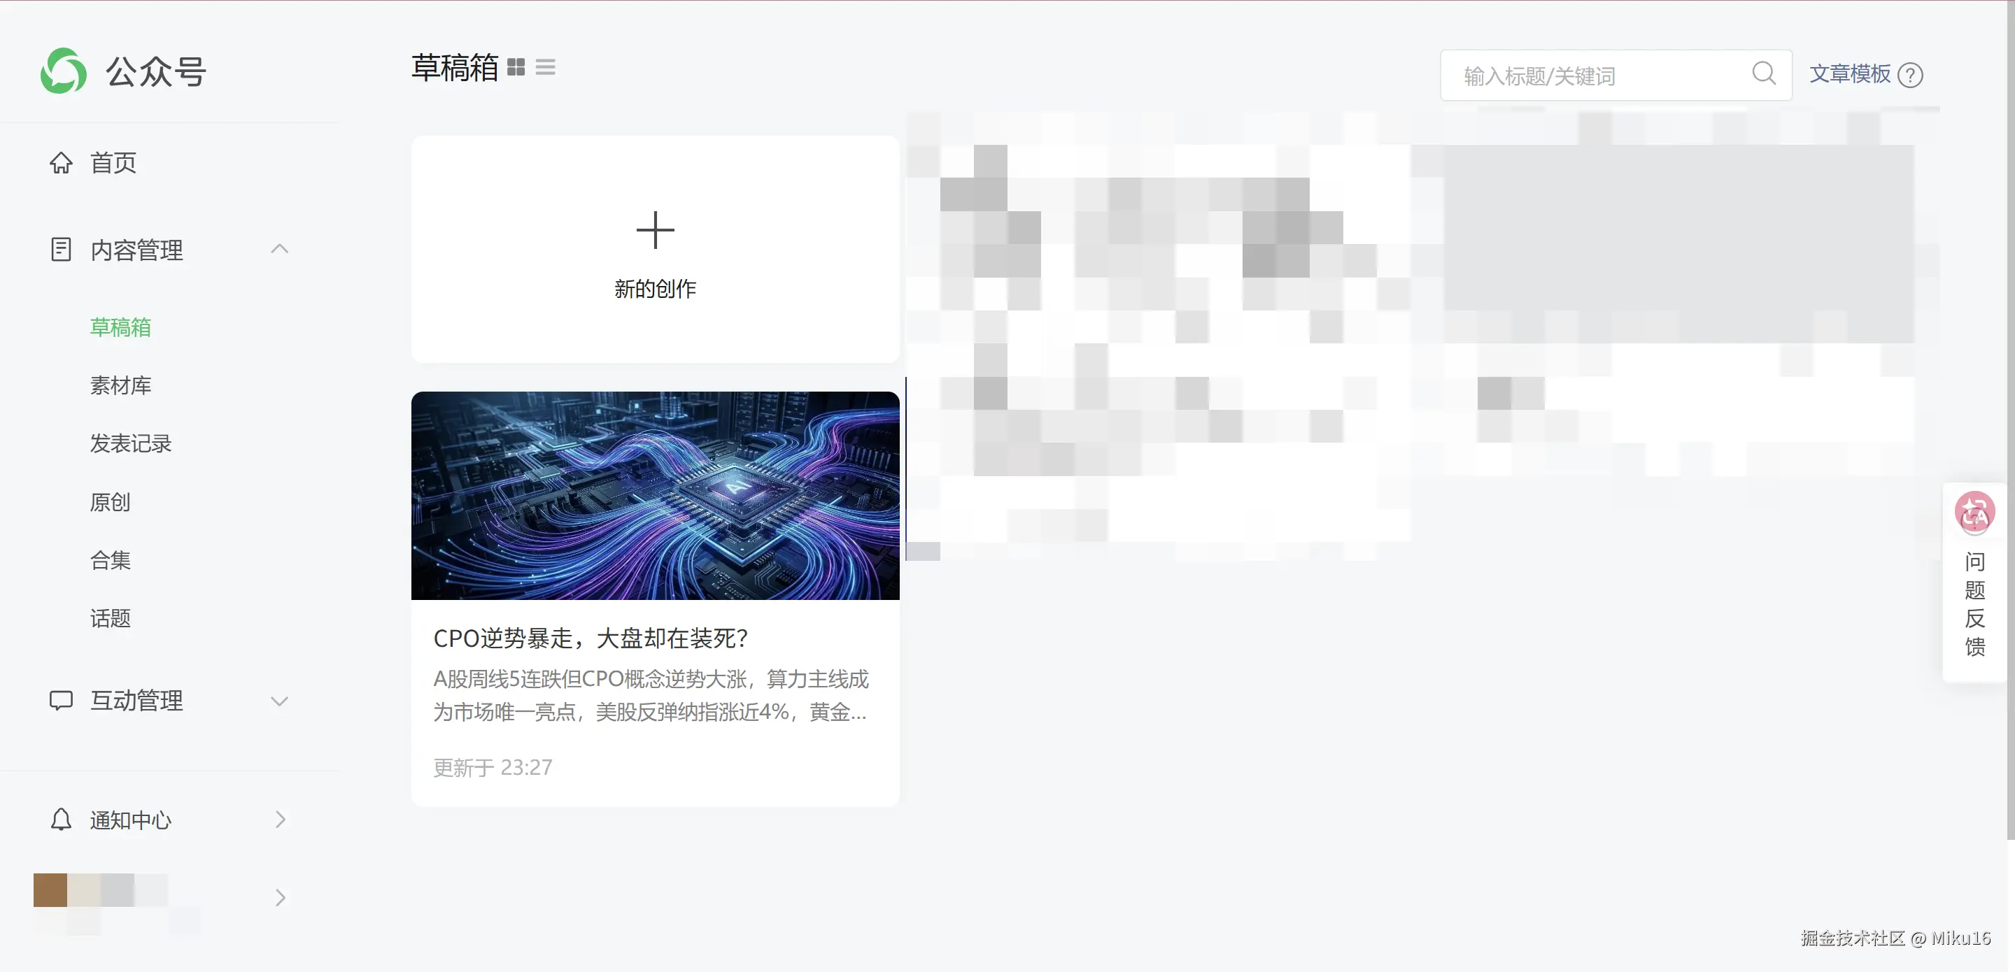Switch to grid view icon
The width and height of the screenshot is (2015, 972).
516,67
